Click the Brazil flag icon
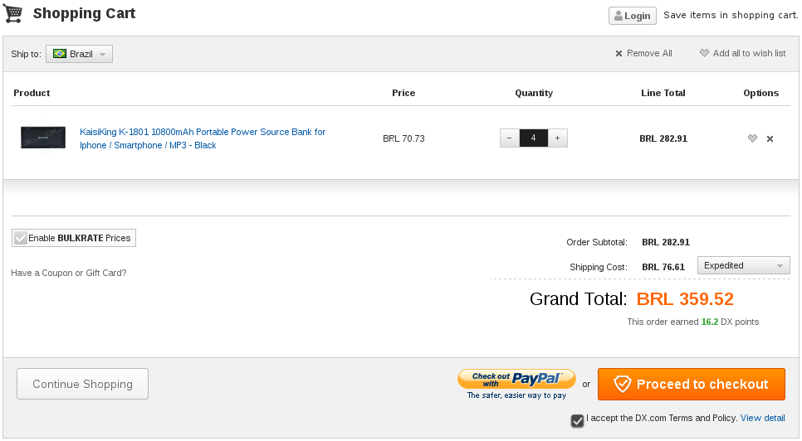Viewport: 802px width, 441px height. [x=60, y=54]
